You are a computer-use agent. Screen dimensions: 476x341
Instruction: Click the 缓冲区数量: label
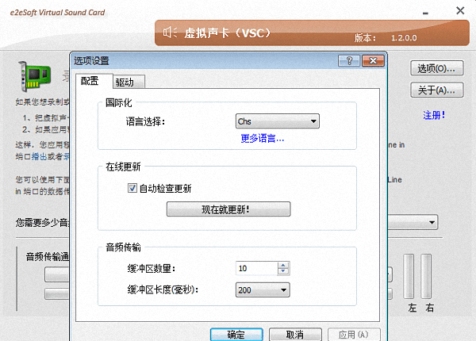point(152,269)
